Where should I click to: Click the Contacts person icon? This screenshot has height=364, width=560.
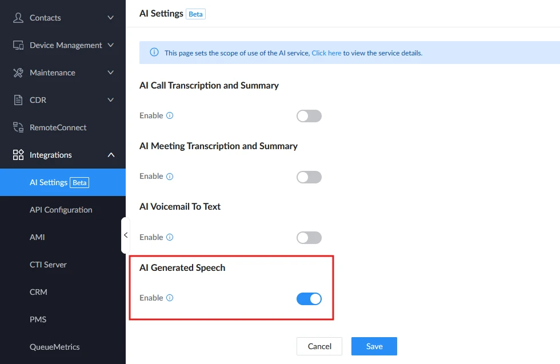click(18, 18)
